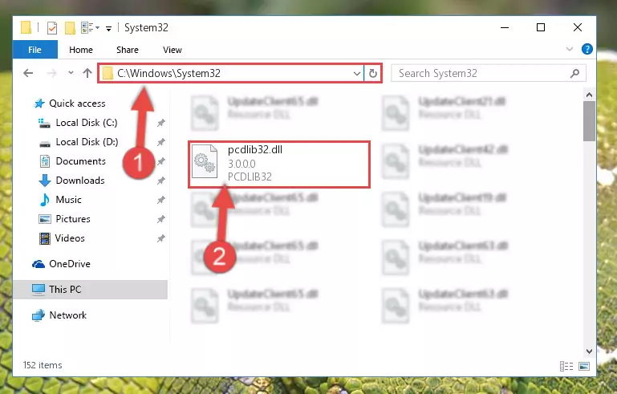This screenshot has height=394, width=617.
Task: Click the Properties checkmark icon in title bar
Action: click(52, 28)
